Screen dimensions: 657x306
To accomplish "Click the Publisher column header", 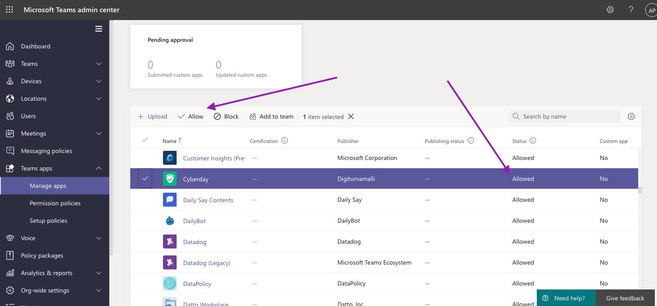I will tap(348, 141).
